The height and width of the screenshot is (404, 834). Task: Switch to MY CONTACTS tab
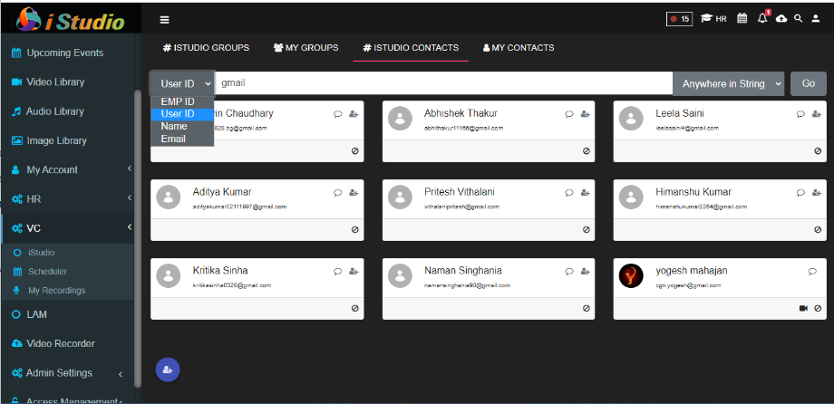(x=519, y=48)
